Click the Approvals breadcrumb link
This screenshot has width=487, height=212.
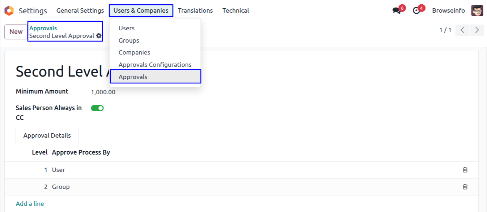pos(43,28)
